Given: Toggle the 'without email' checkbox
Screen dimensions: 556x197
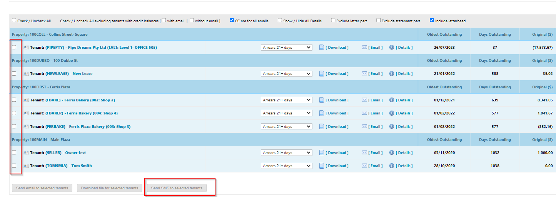Looking at the screenshot, I should click(x=192, y=20).
